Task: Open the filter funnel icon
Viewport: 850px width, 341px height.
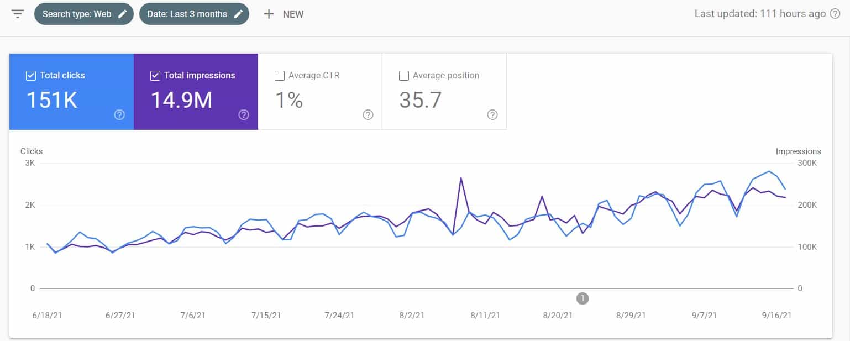Action: coord(17,14)
